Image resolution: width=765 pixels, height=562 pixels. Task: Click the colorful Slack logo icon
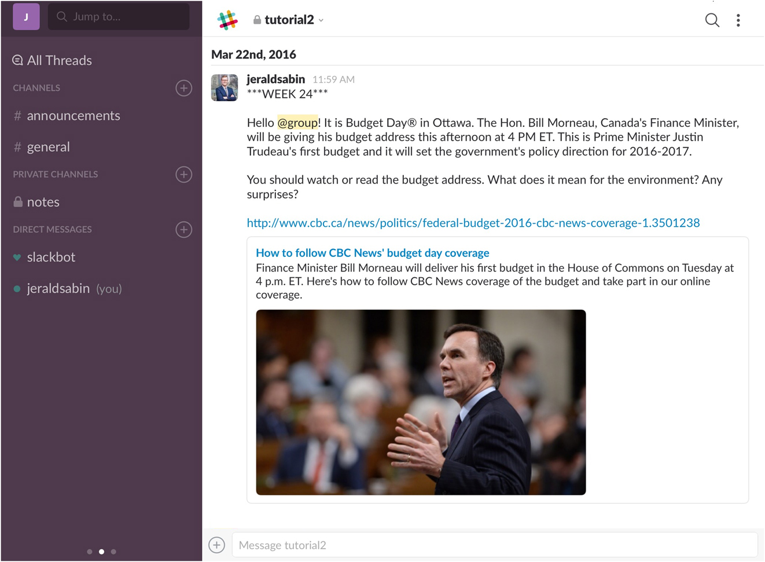[227, 20]
